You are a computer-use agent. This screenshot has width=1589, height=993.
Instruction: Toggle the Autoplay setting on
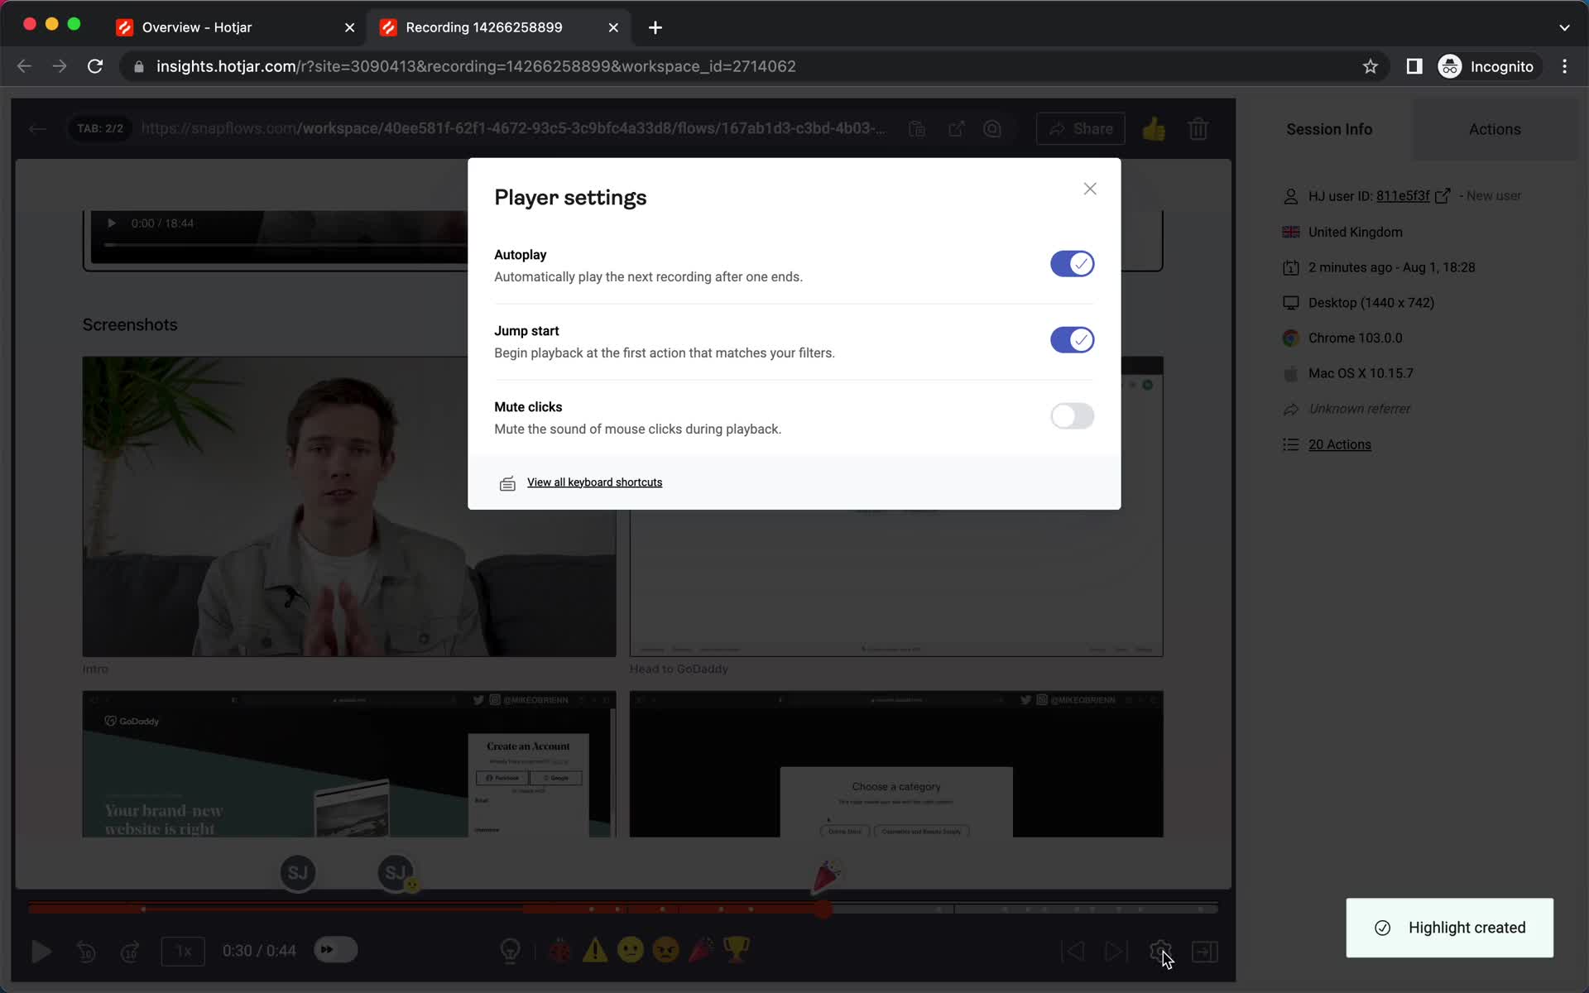1071,263
